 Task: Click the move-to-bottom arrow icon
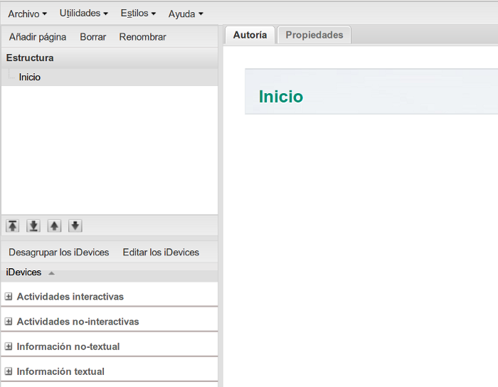(x=33, y=226)
